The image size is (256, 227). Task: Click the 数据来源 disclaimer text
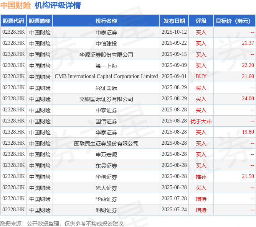(62, 224)
